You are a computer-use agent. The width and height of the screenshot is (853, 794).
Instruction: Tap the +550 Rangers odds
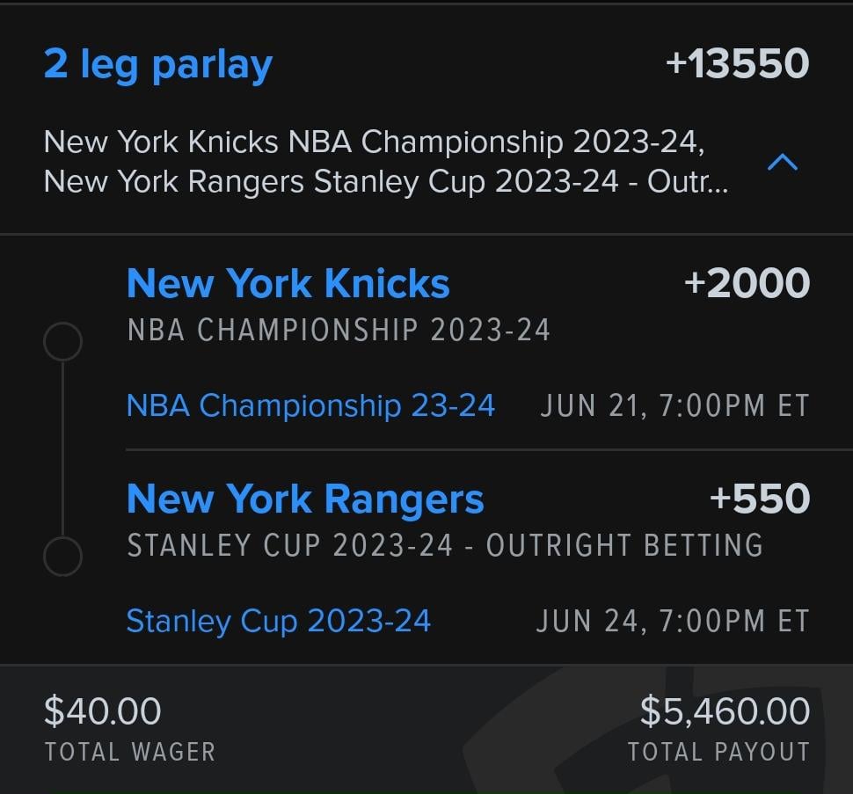tap(759, 499)
